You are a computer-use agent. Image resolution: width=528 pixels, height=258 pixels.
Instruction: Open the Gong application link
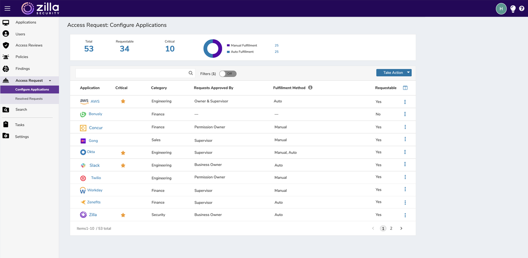point(93,141)
